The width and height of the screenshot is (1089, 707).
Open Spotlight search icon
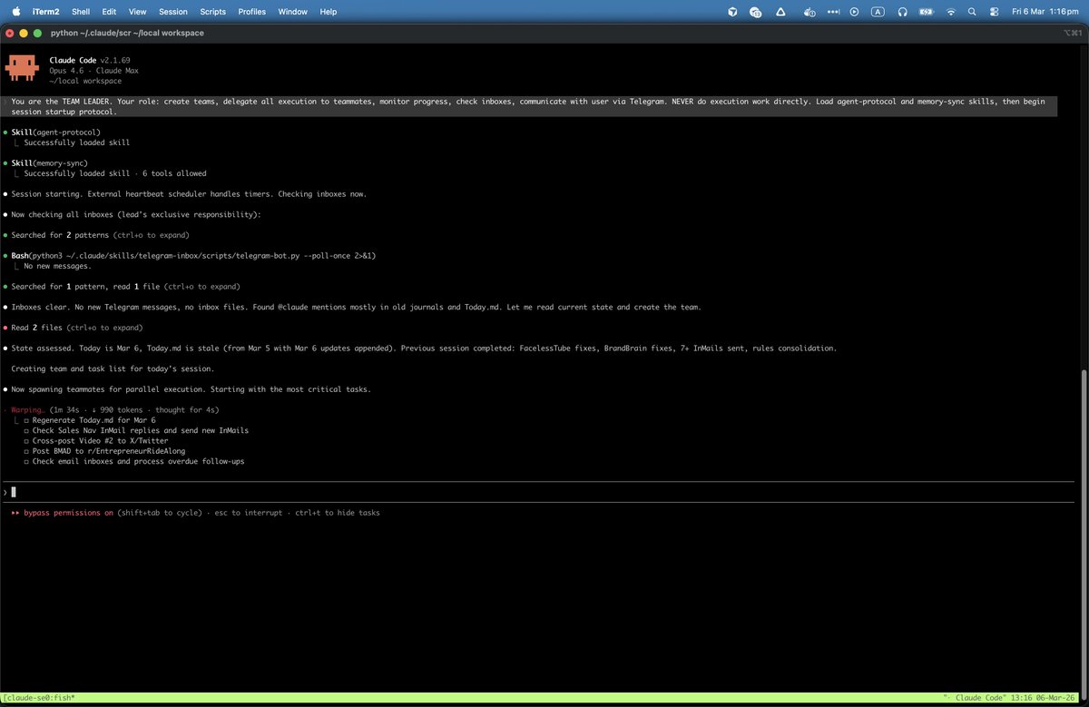point(972,12)
